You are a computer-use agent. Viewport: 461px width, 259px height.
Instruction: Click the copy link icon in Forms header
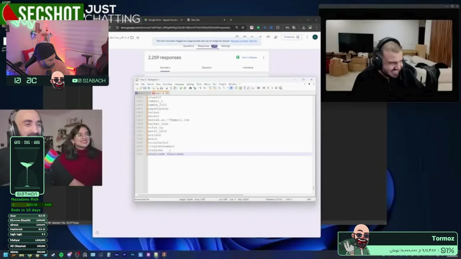coord(268,37)
